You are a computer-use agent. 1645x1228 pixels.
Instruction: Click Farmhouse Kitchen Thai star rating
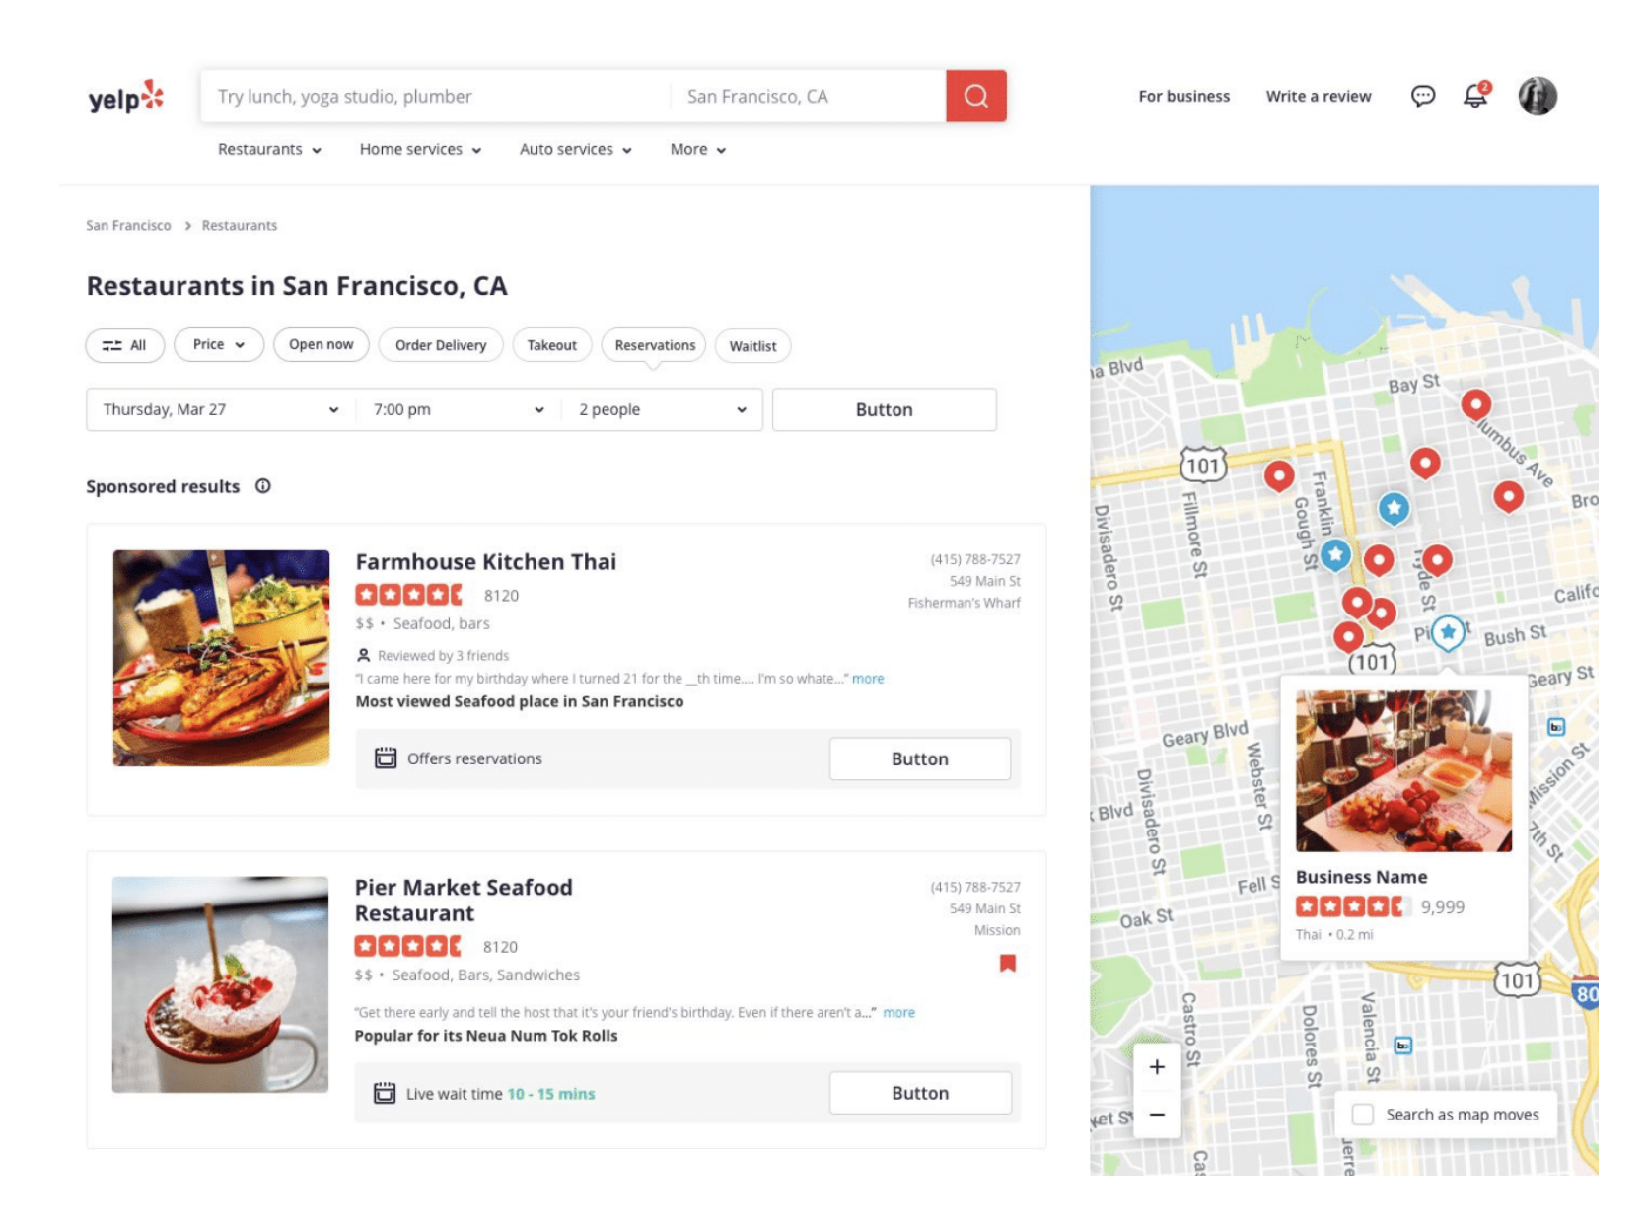coord(408,595)
